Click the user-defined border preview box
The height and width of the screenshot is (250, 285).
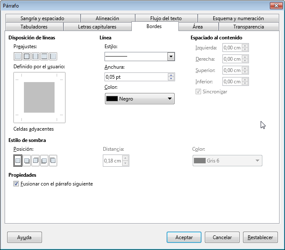(x=39, y=98)
